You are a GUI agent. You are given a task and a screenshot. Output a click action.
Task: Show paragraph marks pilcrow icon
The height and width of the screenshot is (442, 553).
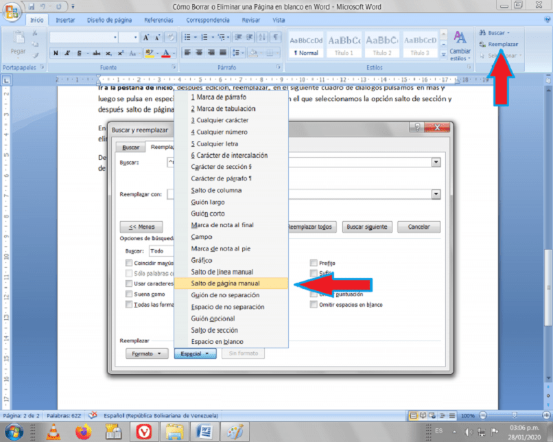(275, 37)
